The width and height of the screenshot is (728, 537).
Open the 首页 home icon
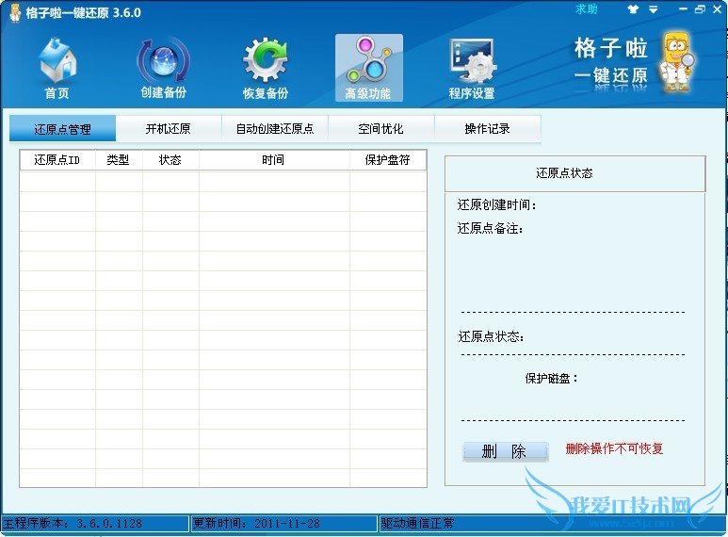point(57,68)
